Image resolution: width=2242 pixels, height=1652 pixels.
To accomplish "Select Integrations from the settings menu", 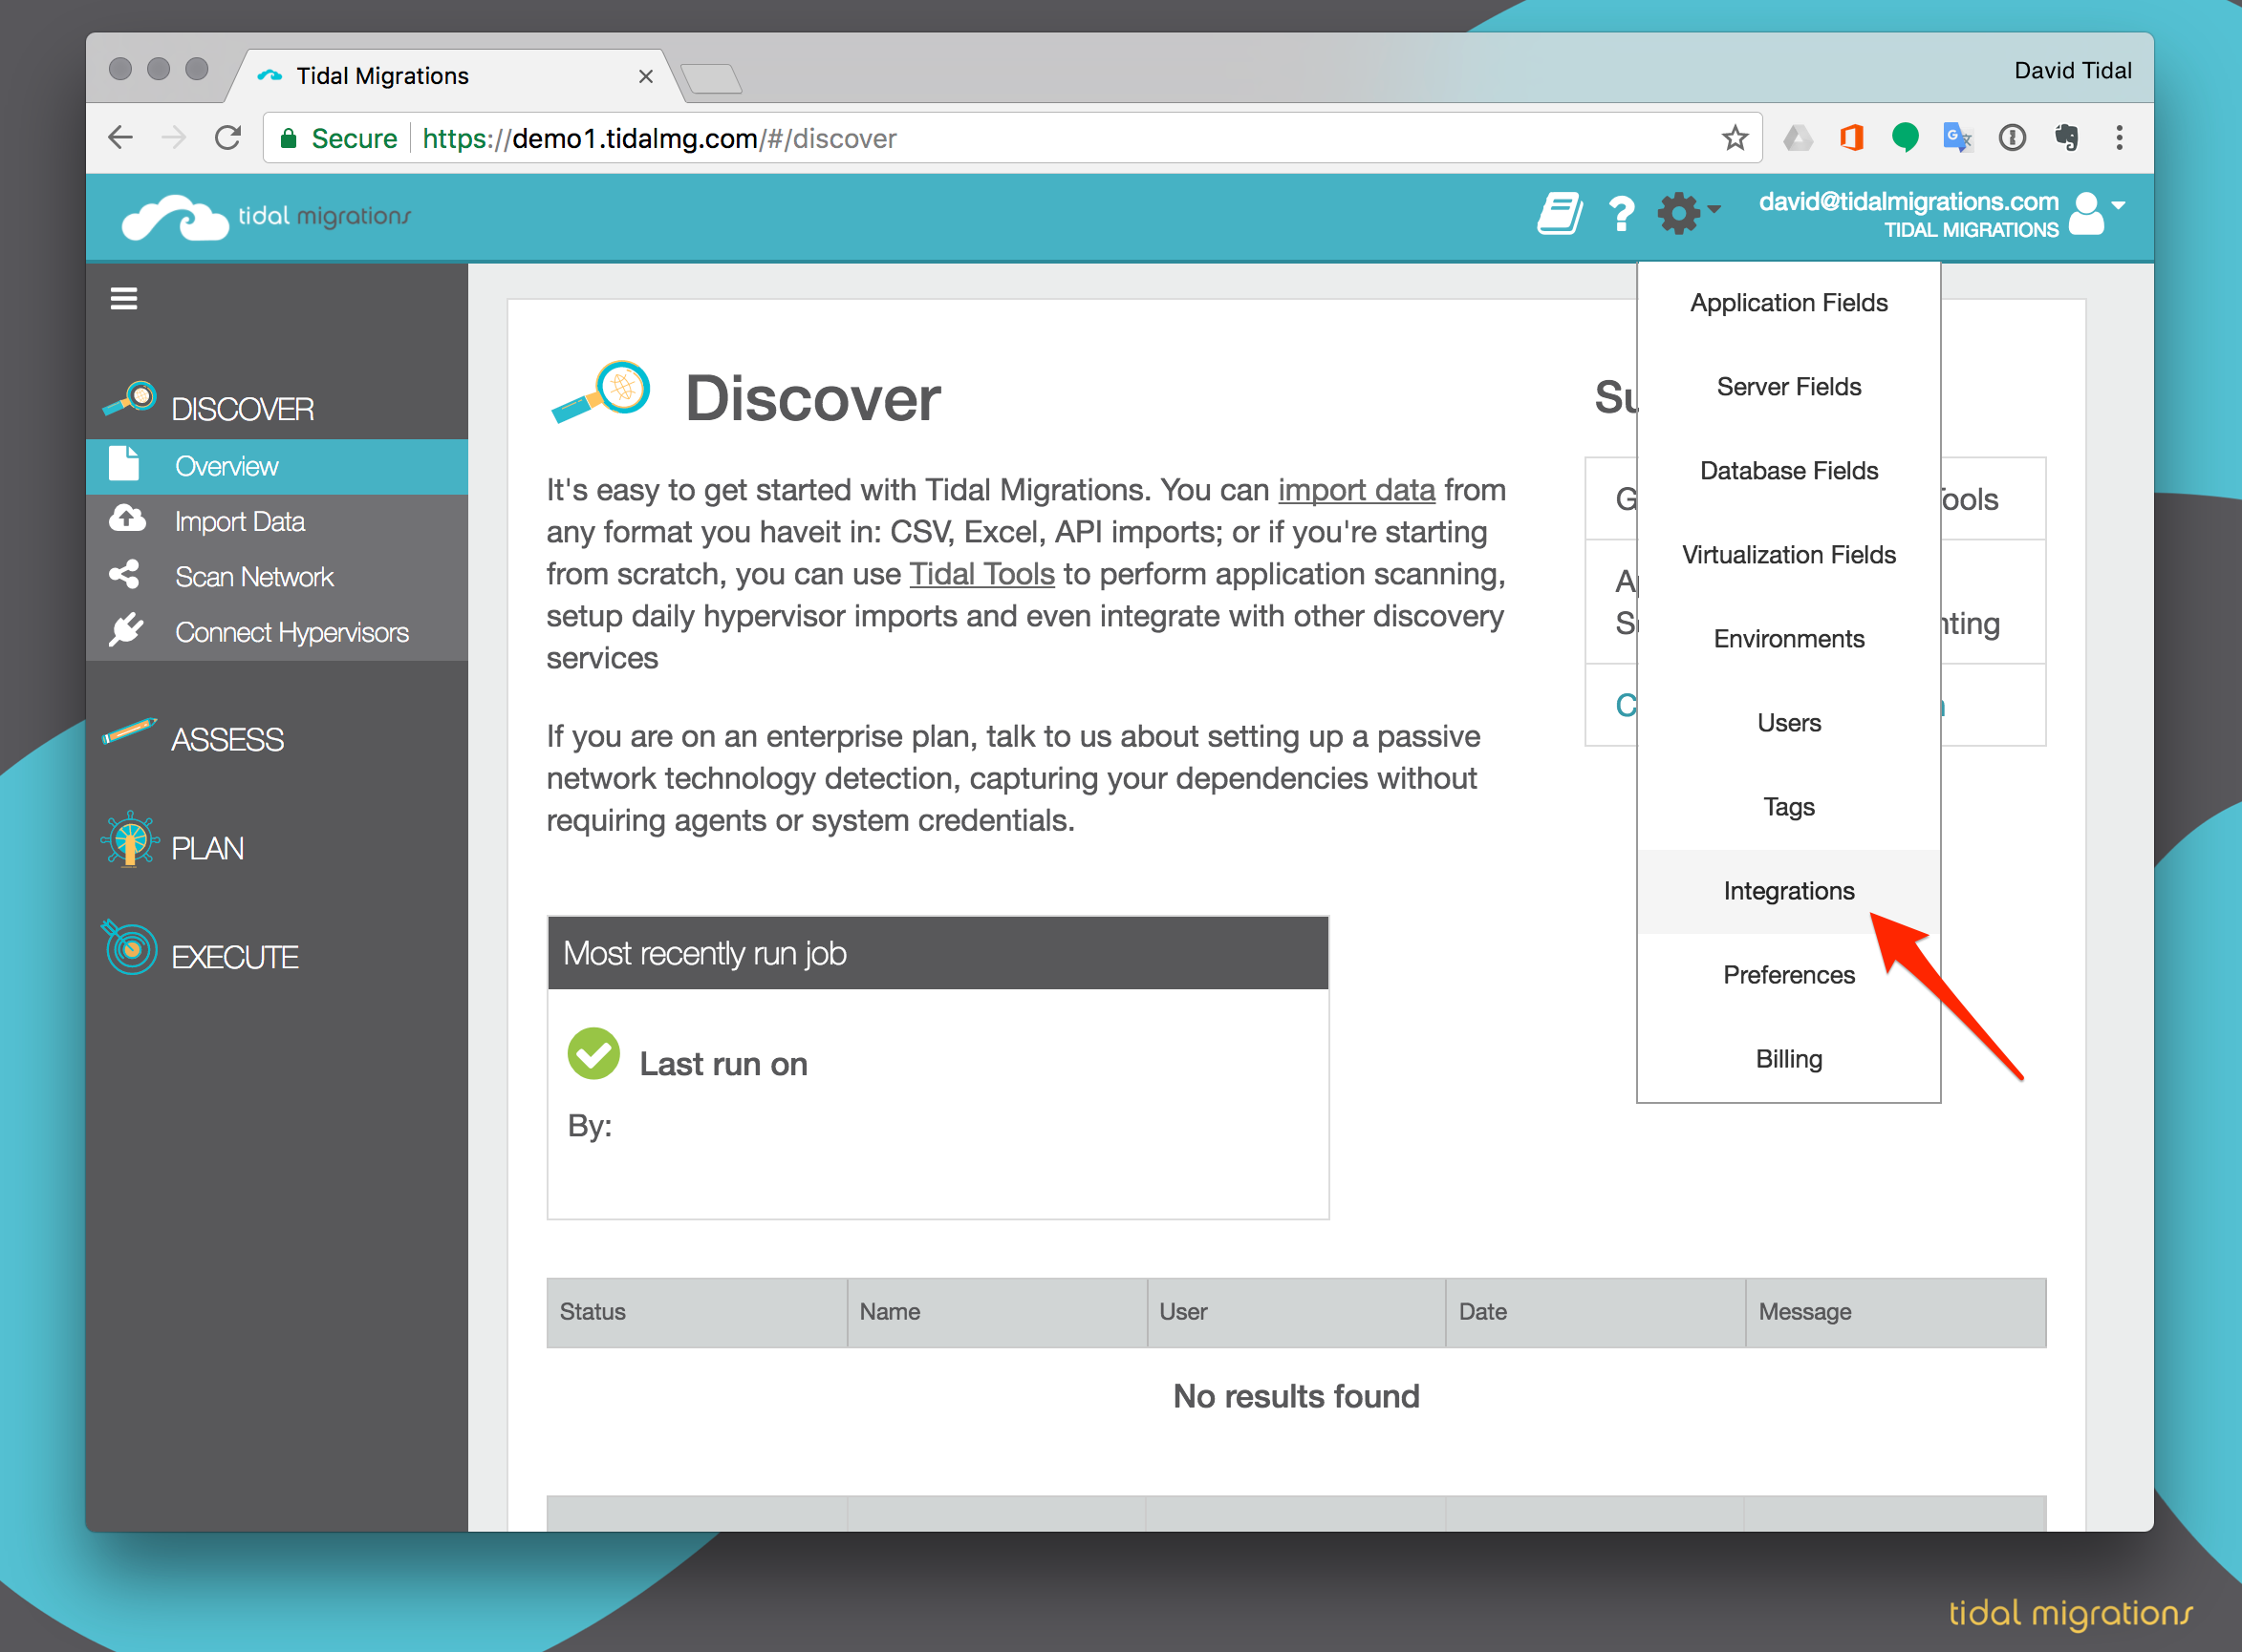I will (x=1788, y=890).
